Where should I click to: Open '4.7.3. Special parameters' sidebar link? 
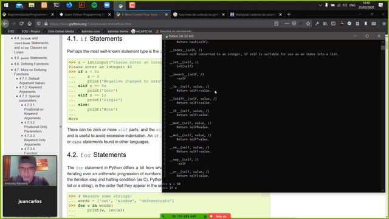coord(29,98)
